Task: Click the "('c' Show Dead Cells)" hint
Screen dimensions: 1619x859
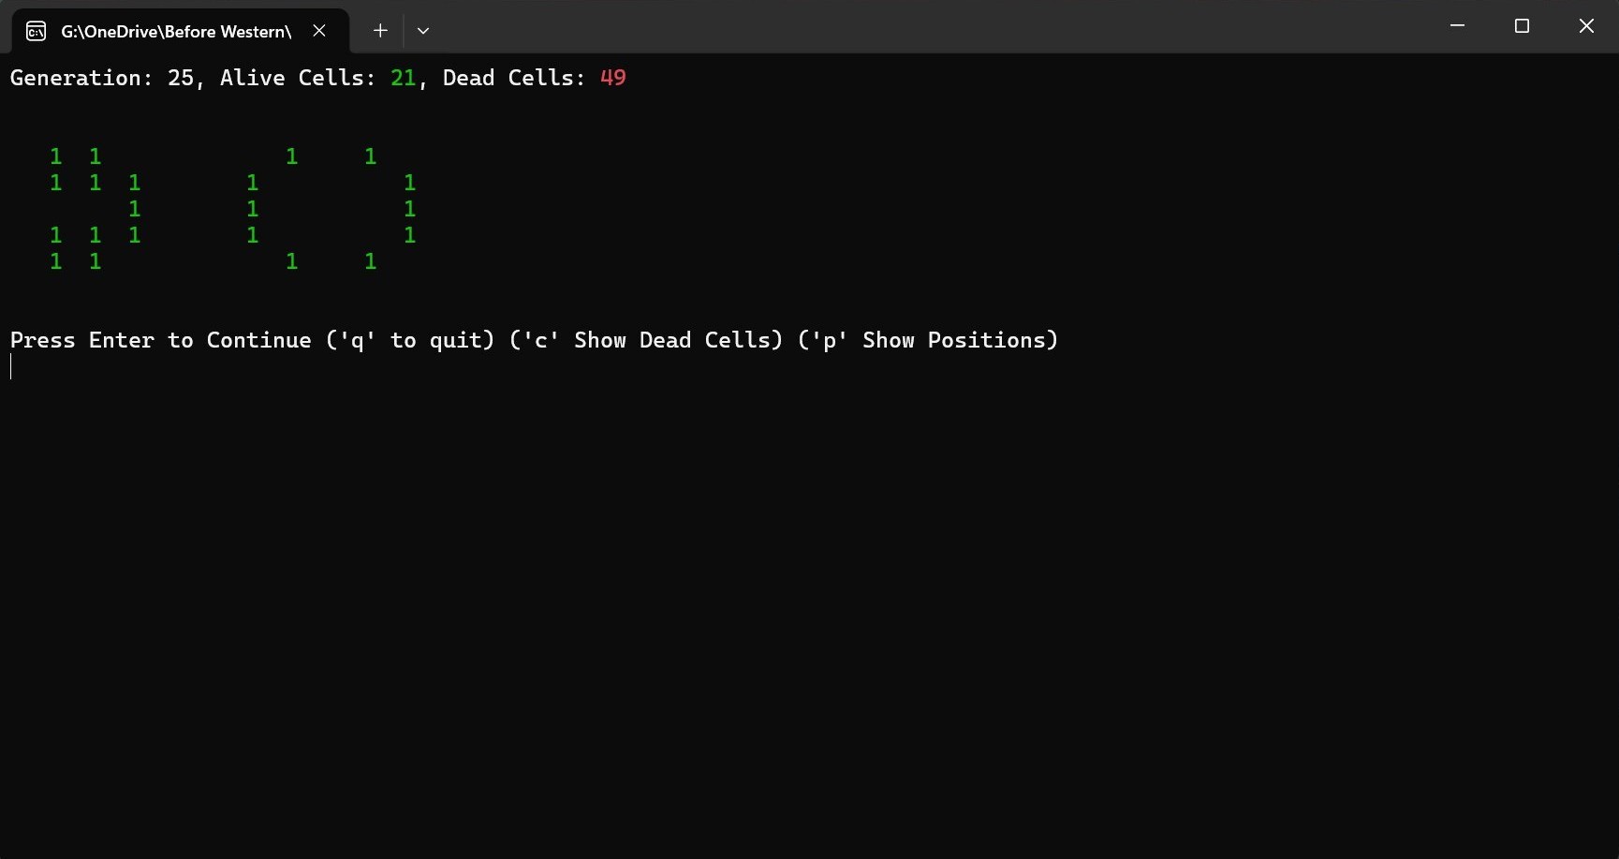Action: tap(646, 340)
